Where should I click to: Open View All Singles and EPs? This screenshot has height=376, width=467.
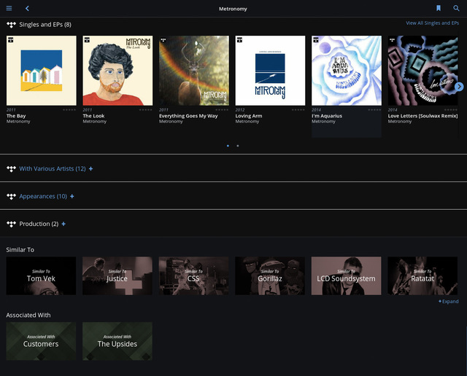click(x=432, y=23)
